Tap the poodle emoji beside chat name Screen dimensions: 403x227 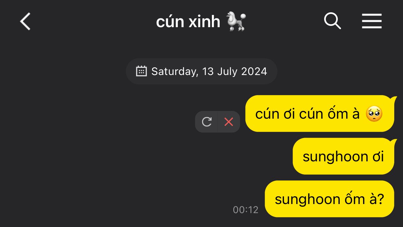pyautogui.click(x=236, y=22)
